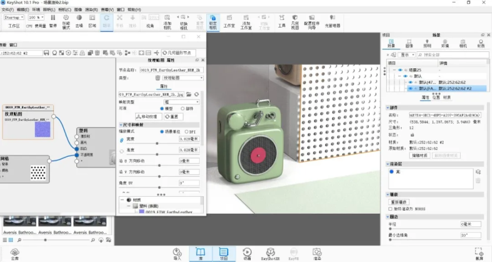This screenshot has width=492, height=262.
Task: Open the Import (导入) button in bottom bar
Action: [177, 253]
